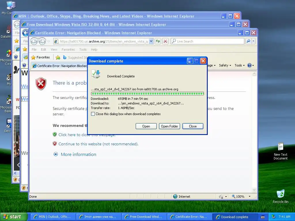Screen dimensions: 295x221
Task: Open the address bar URL dropdown
Action: [151, 41]
